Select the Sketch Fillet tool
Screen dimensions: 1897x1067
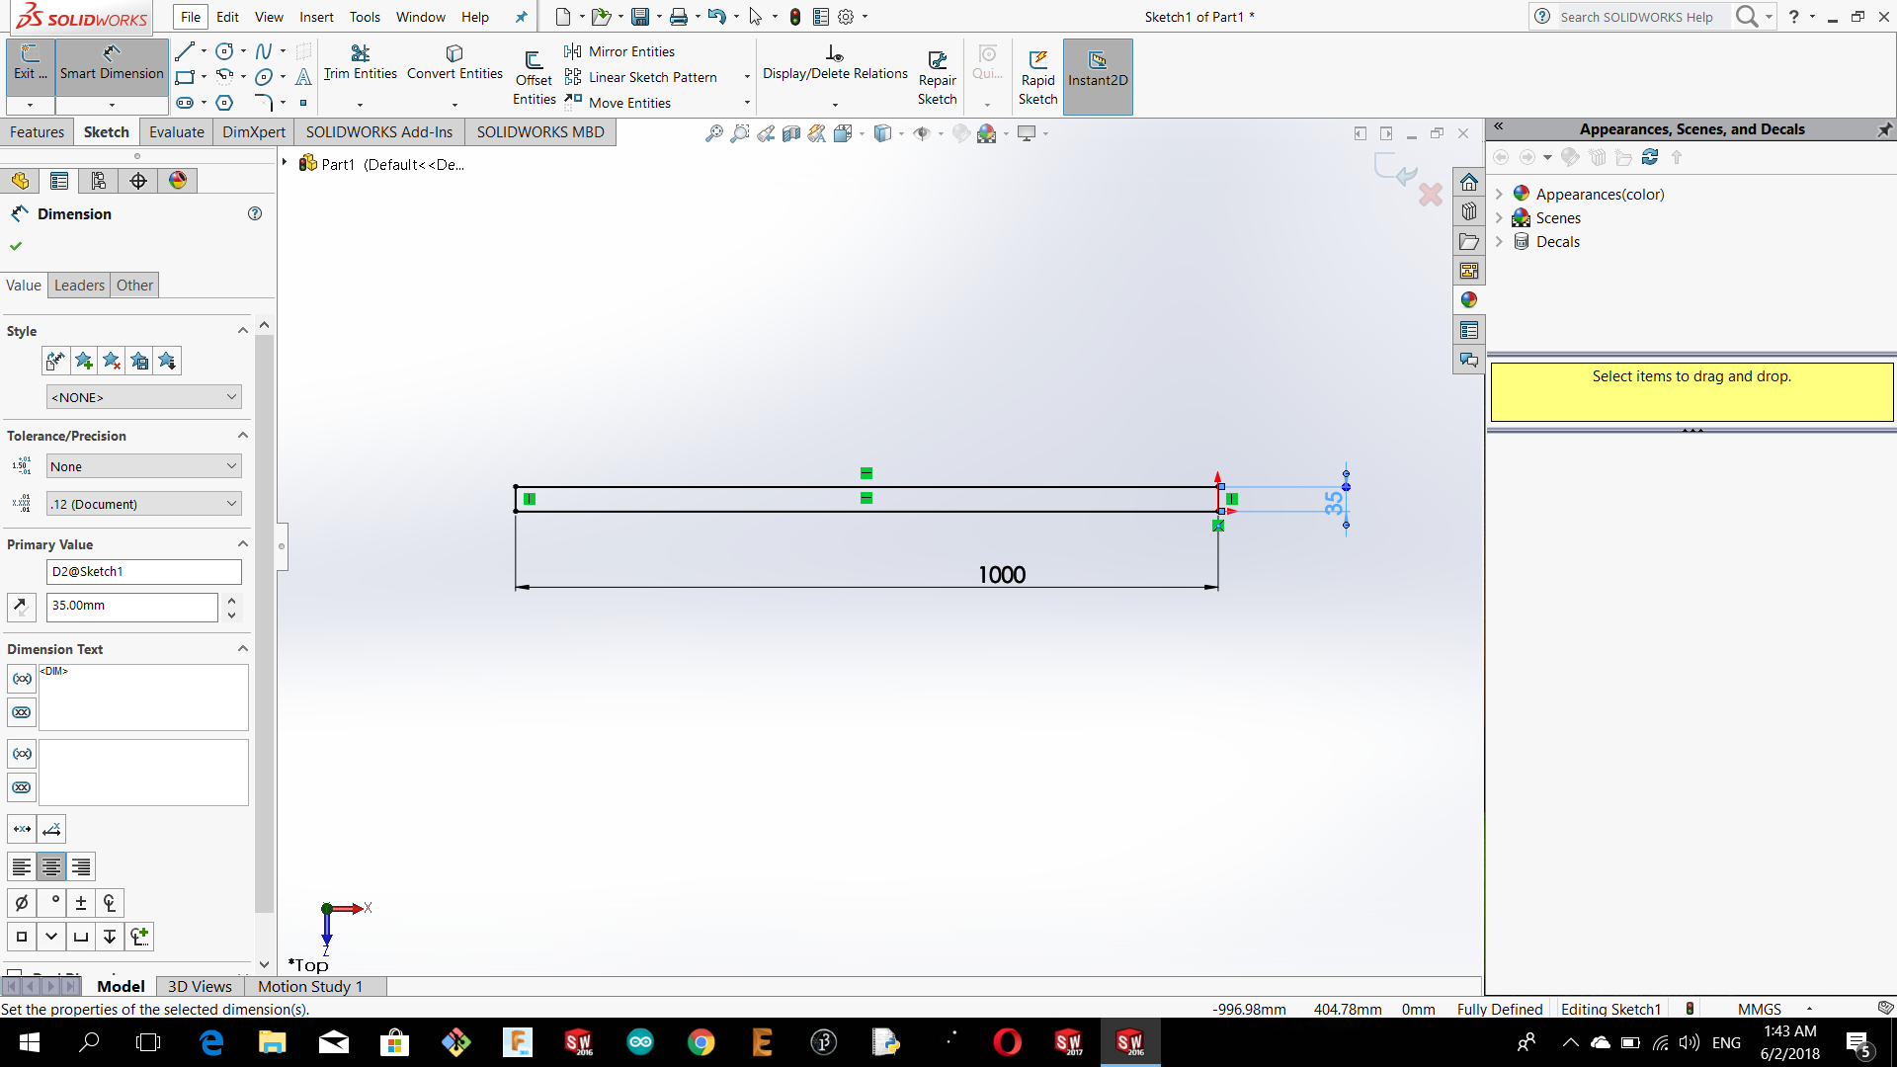tap(264, 103)
